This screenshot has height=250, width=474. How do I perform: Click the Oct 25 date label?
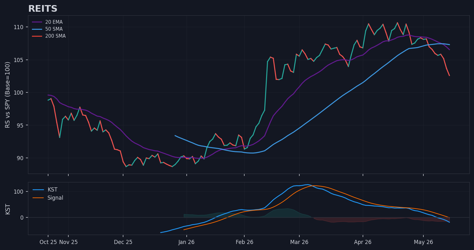48,242
